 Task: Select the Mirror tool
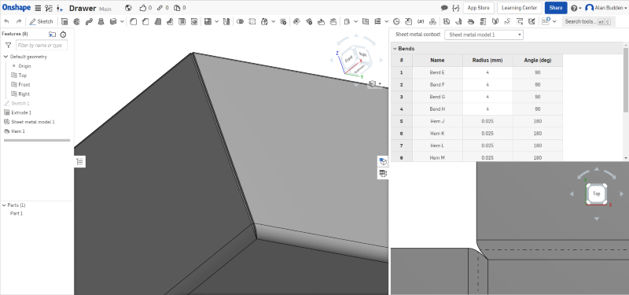(226, 21)
